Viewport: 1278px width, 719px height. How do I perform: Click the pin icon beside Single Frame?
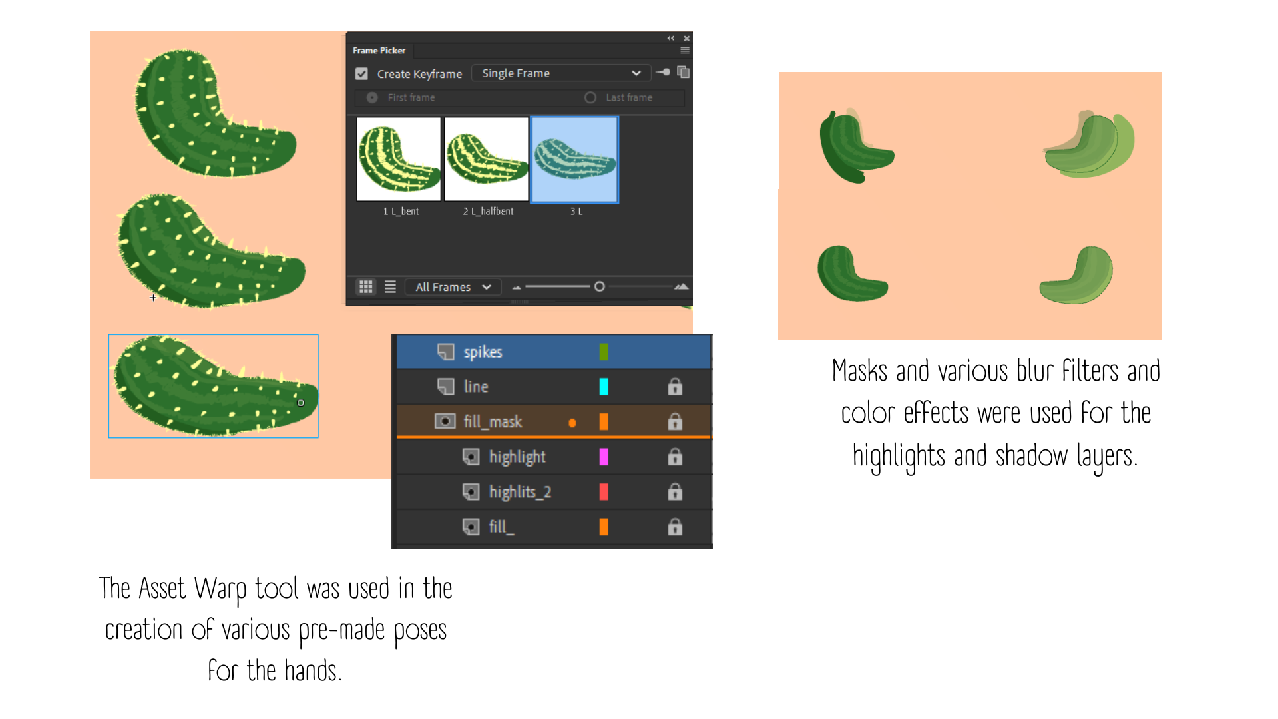pyautogui.click(x=663, y=73)
